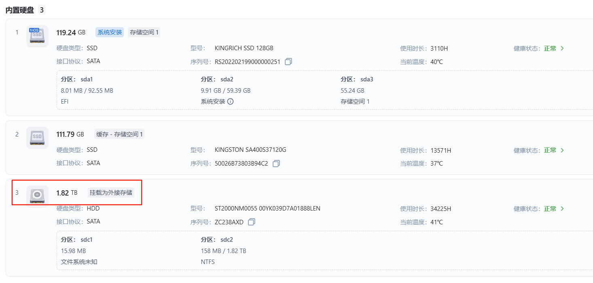Click the 内置硬盘 section heading

pos(20,10)
